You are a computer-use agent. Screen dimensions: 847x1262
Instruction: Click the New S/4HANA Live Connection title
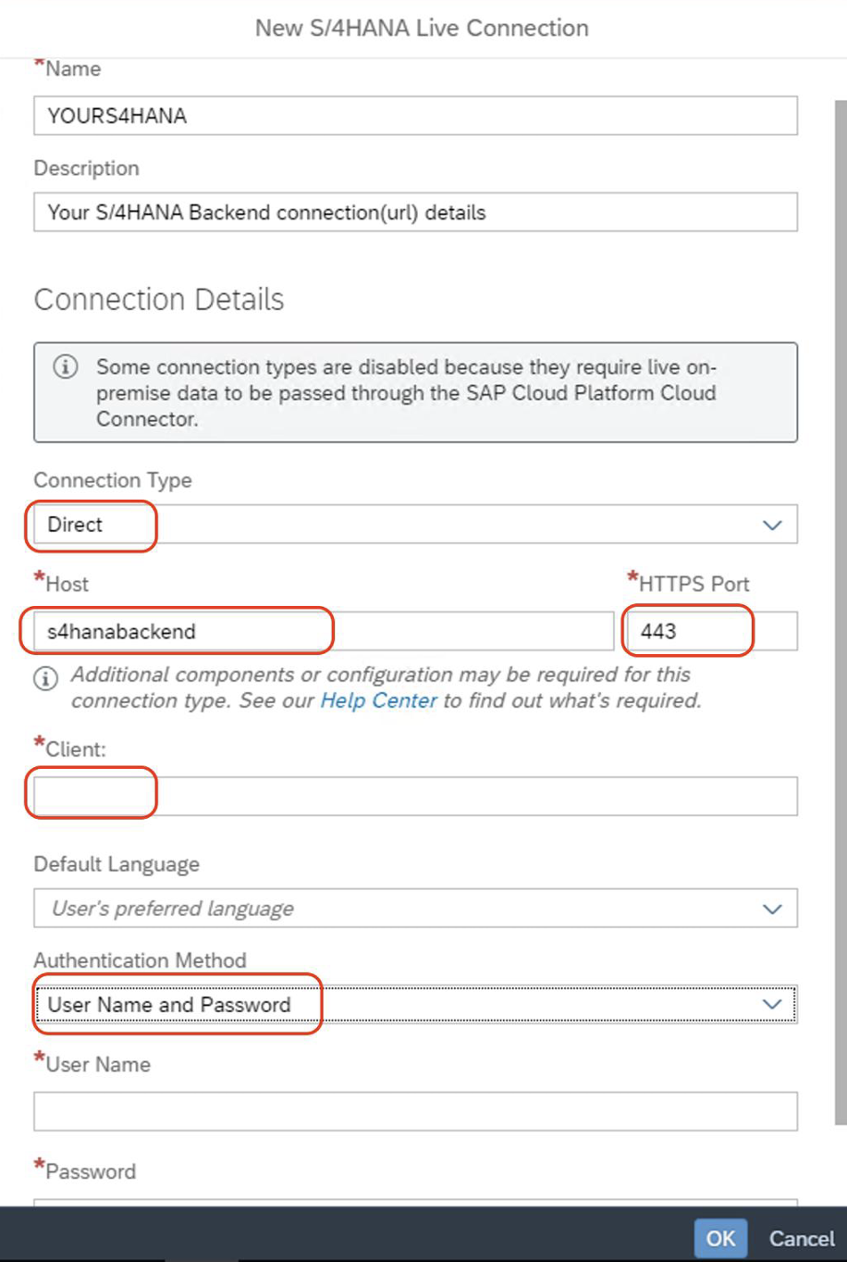tap(422, 28)
